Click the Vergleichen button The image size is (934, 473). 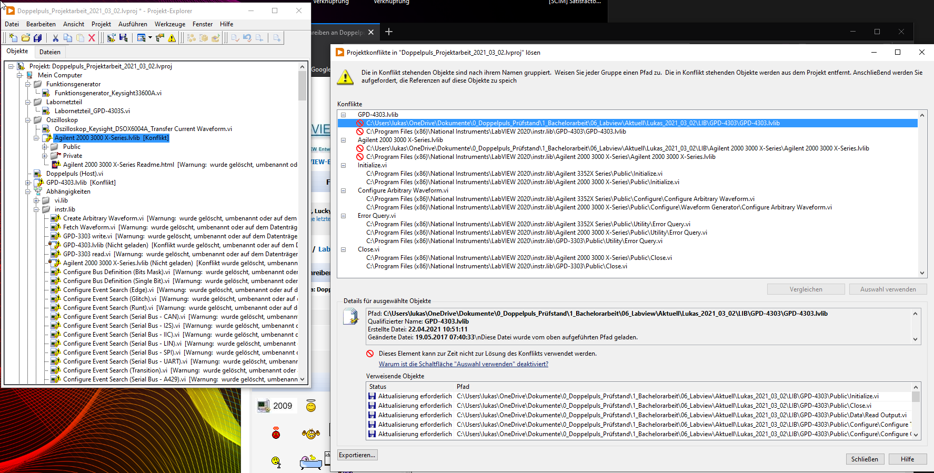[806, 289]
